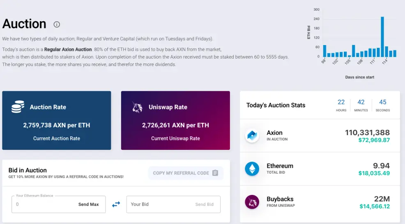This screenshot has height=224, width=405.
Task: Click the info icon next to Auction heading
Action: [57, 25]
